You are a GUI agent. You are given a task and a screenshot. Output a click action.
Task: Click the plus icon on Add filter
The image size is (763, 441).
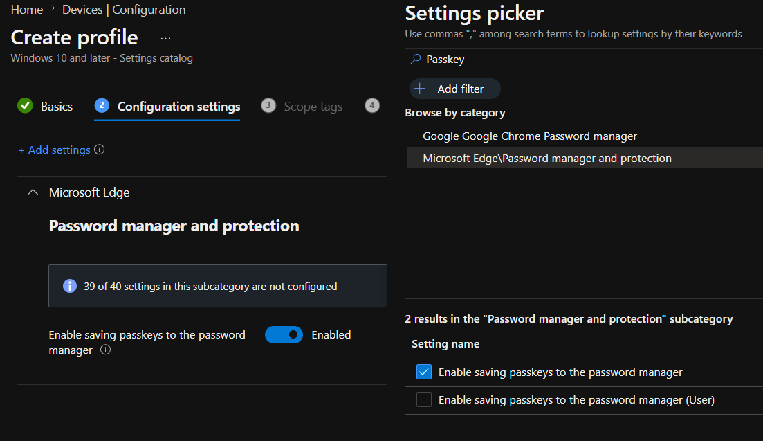(419, 89)
